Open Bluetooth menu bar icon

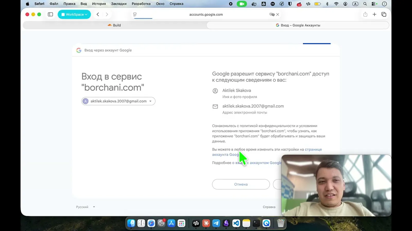pyautogui.click(x=327, y=4)
